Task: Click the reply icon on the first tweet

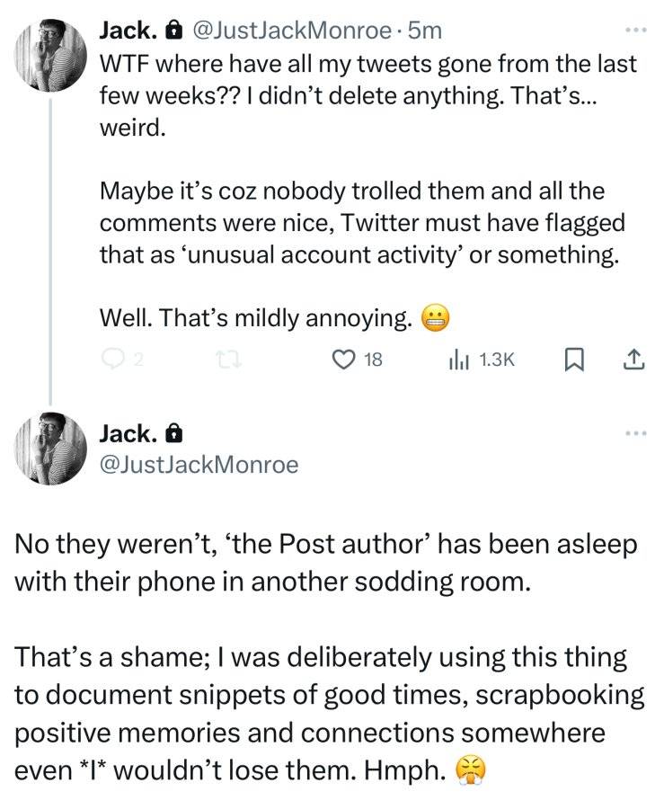Action: [111, 359]
